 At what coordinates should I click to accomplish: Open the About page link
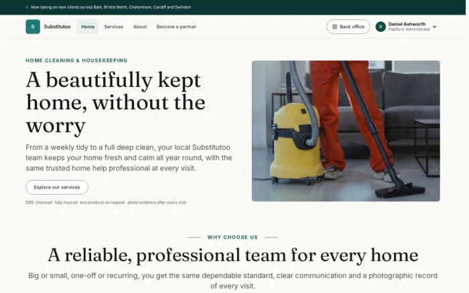tap(140, 27)
